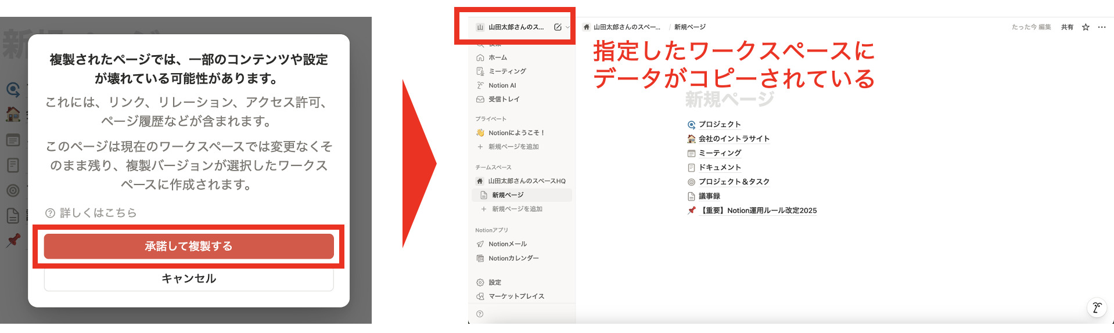The width and height of the screenshot is (1114, 333).
Task: Open 山田太郎さんのスペースHQ teamspace
Action: (522, 181)
